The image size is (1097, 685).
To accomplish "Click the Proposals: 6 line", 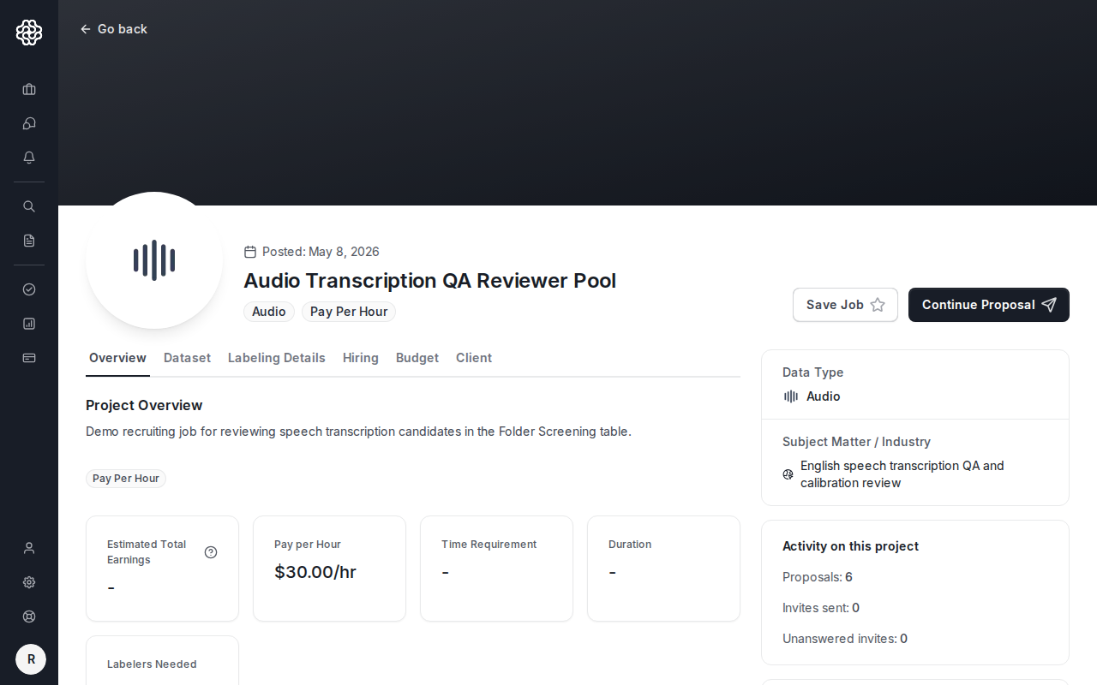I will [818, 577].
